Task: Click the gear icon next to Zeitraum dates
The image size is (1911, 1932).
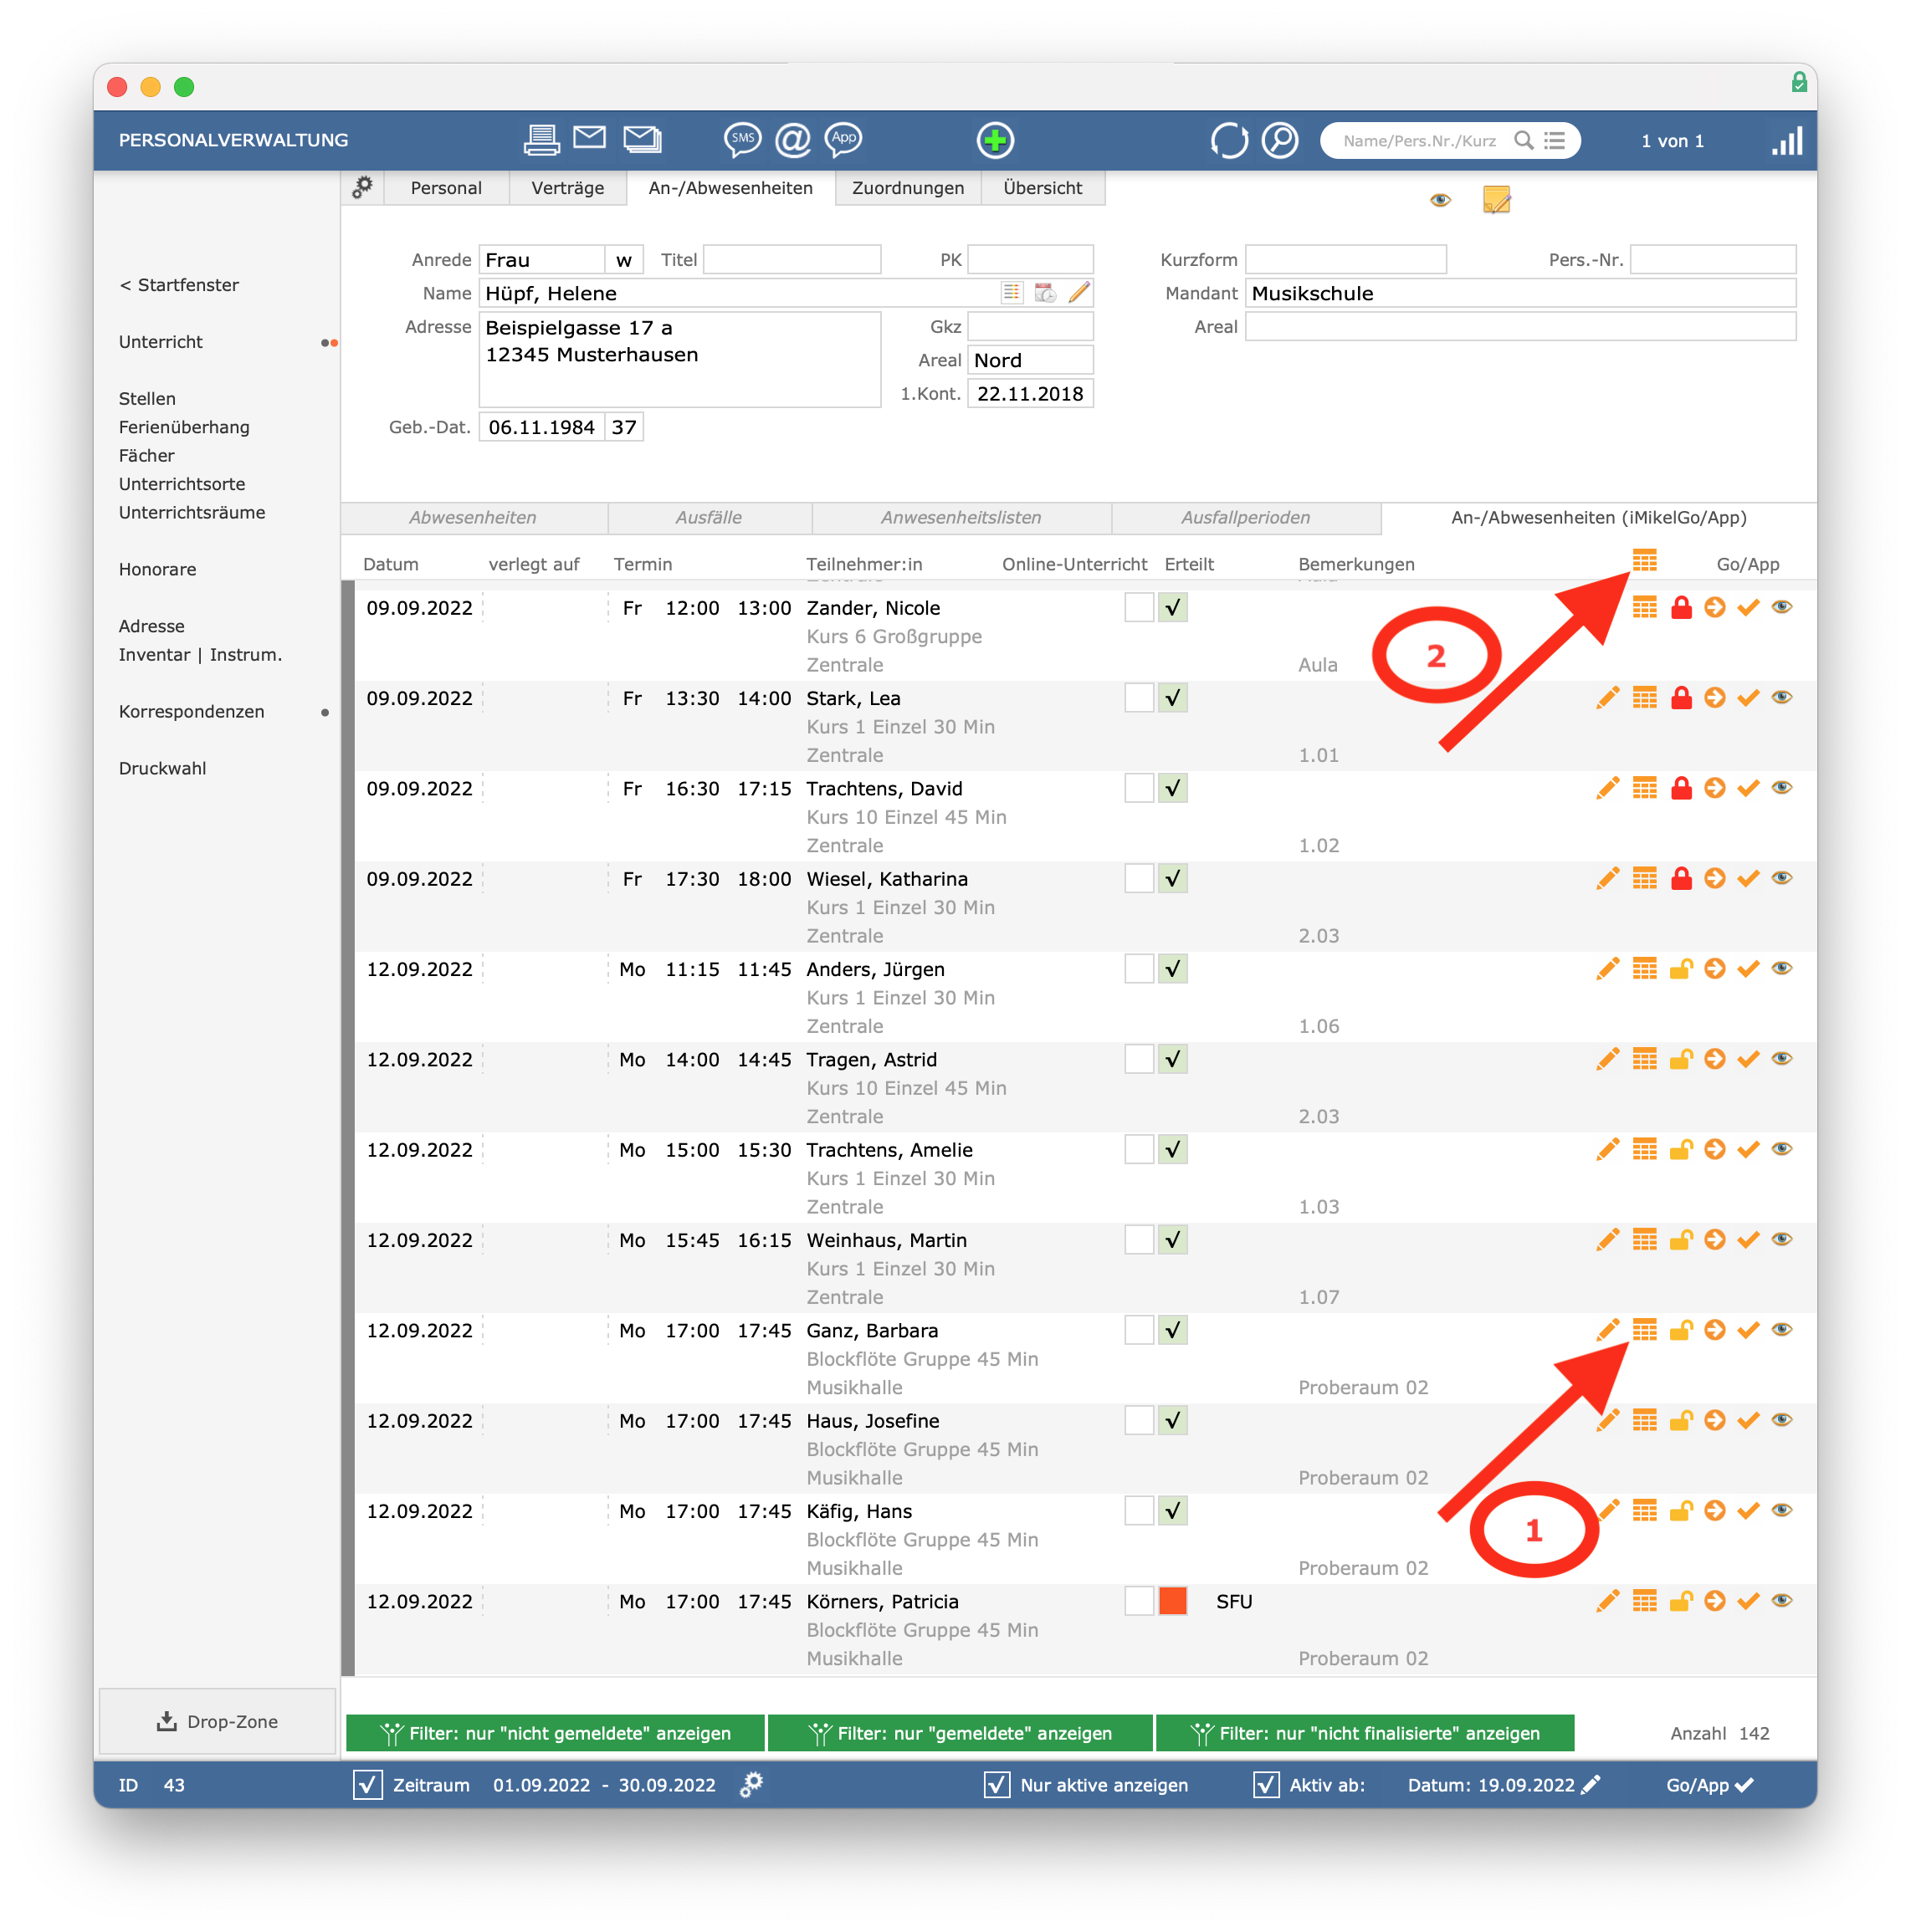Action: [751, 1785]
